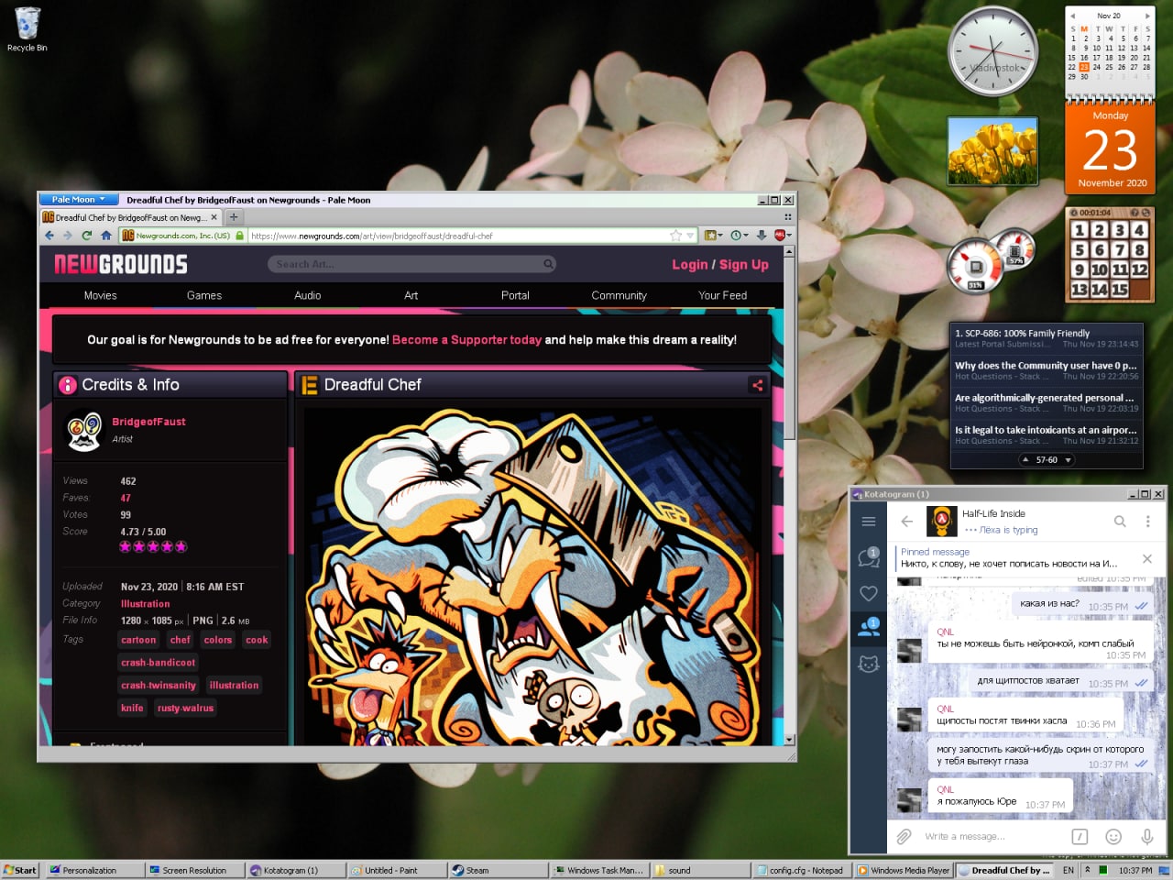Open Pale Moon home page
The height and width of the screenshot is (880, 1173).
tap(106, 236)
